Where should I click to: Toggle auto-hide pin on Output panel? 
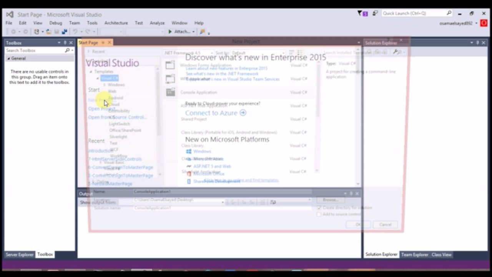pyautogui.click(x=351, y=194)
